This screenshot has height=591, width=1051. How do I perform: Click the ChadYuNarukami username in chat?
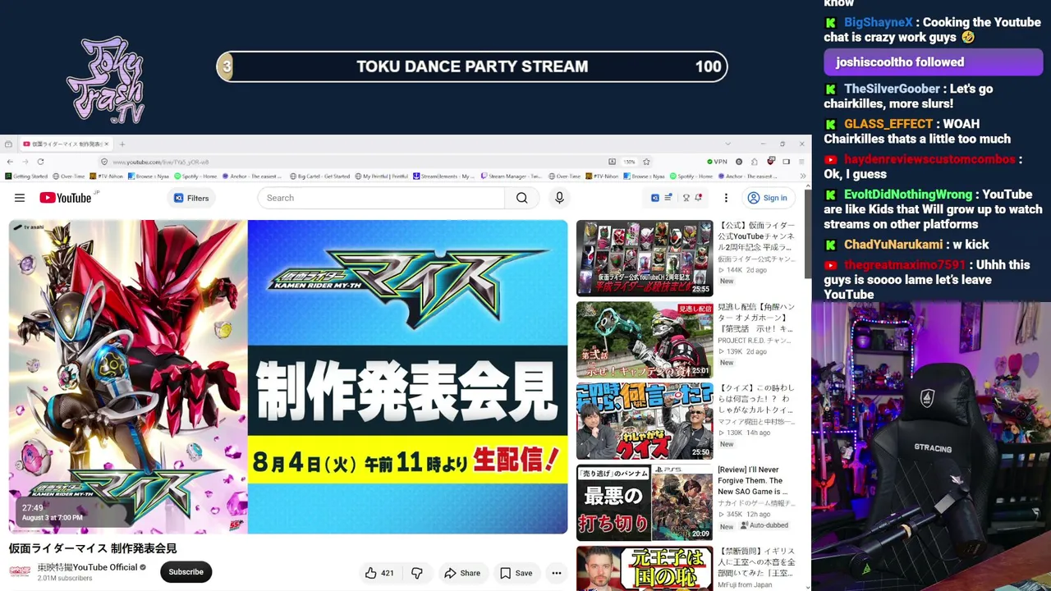(893, 245)
